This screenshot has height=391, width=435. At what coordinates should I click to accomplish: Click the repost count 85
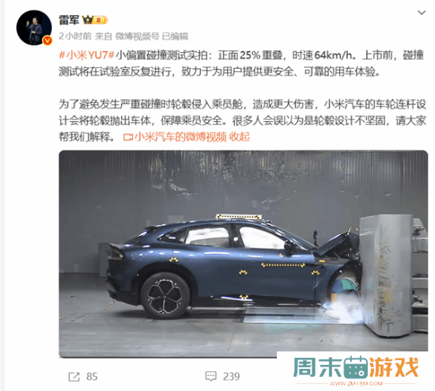pyautogui.click(x=92, y=377)
